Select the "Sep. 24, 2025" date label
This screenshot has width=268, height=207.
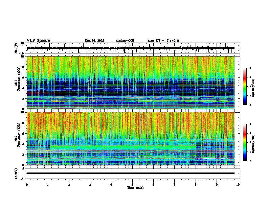[94, 41]
